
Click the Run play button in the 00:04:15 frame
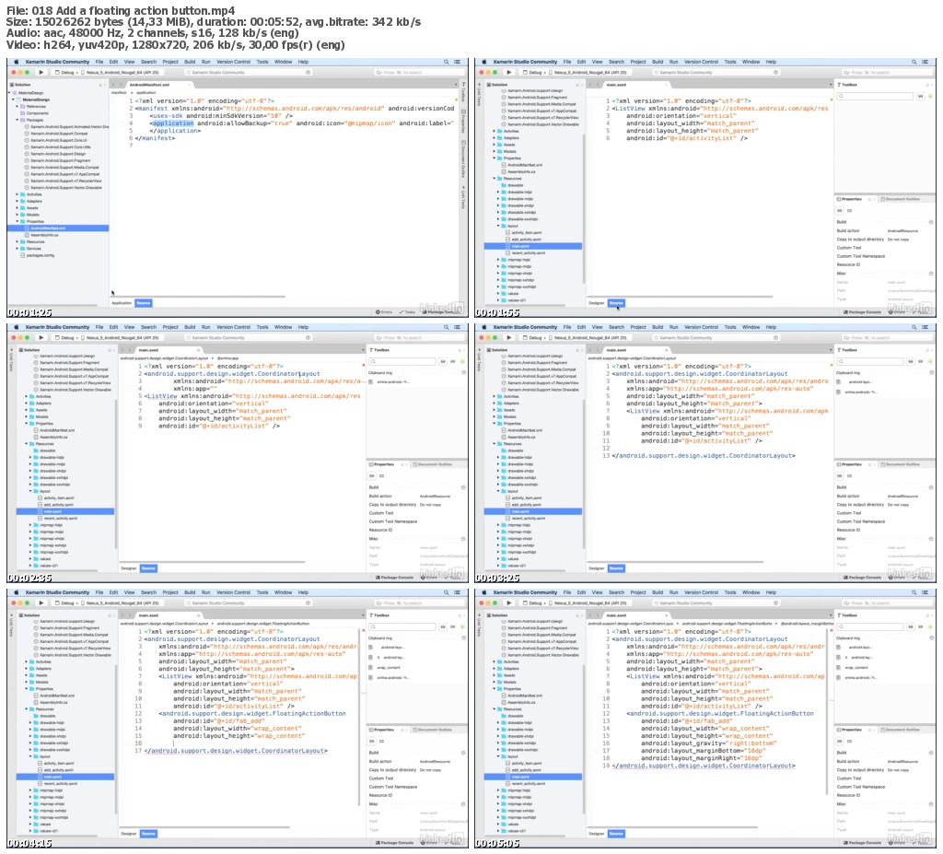click(x=41, y=602)
